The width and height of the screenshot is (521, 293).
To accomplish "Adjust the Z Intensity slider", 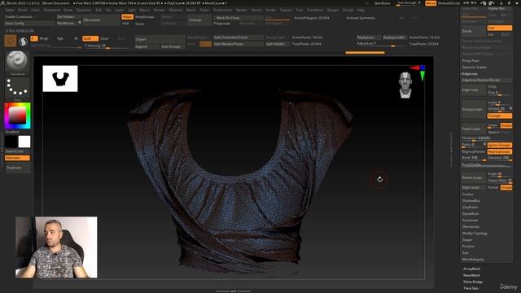I will [107, 46].
